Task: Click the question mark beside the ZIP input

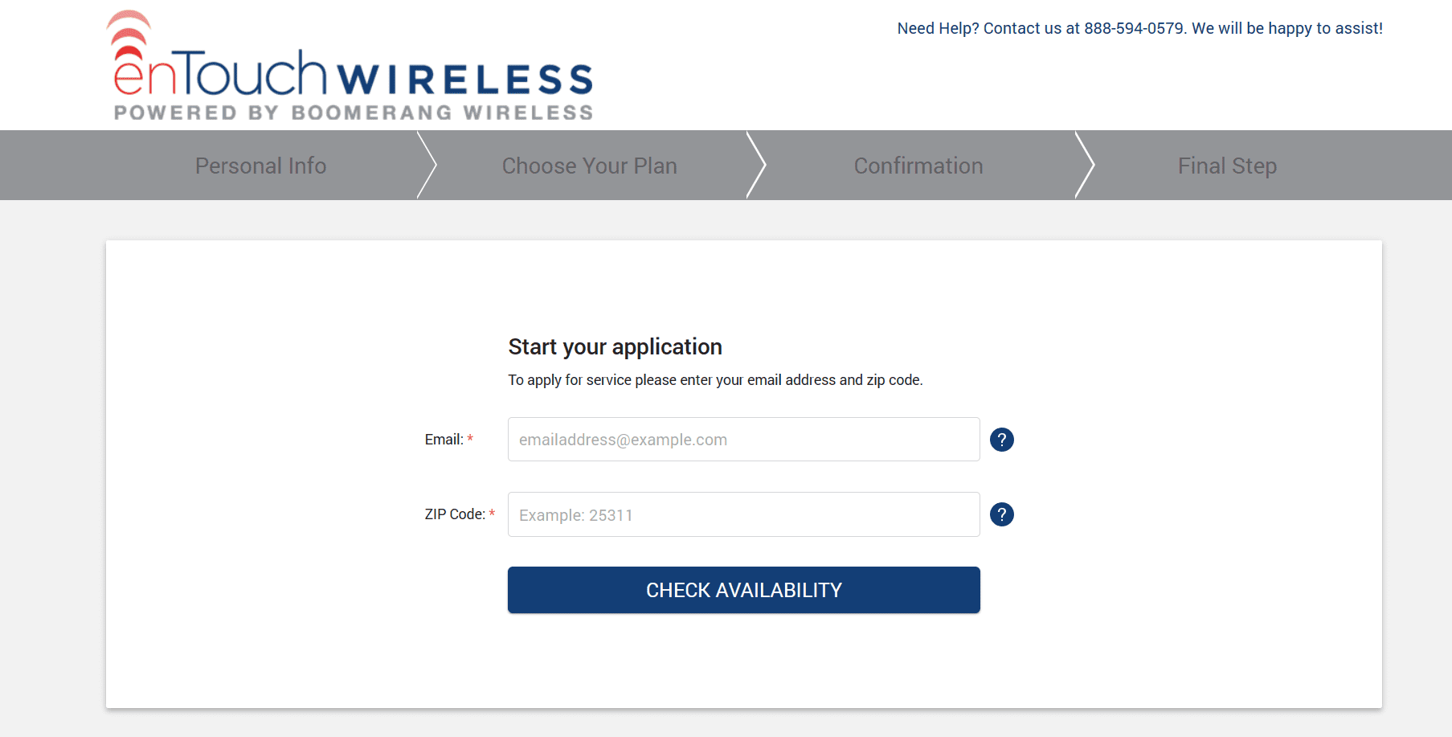Action: pyautogui.click(x=1001, y=514)
